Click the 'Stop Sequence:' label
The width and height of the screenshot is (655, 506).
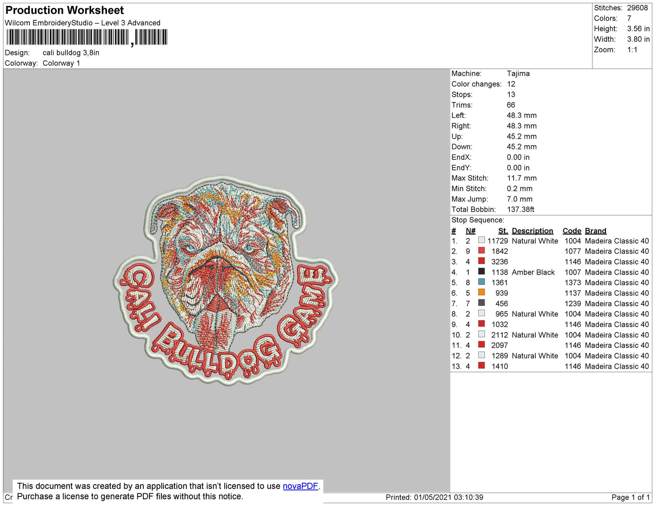(477, 220)
